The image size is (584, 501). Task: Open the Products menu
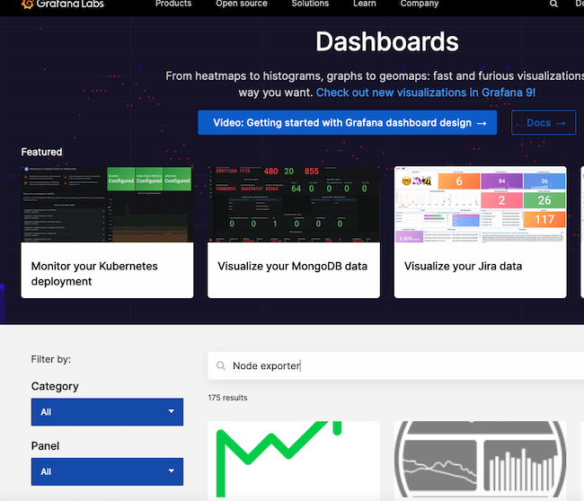coord(173,4)
